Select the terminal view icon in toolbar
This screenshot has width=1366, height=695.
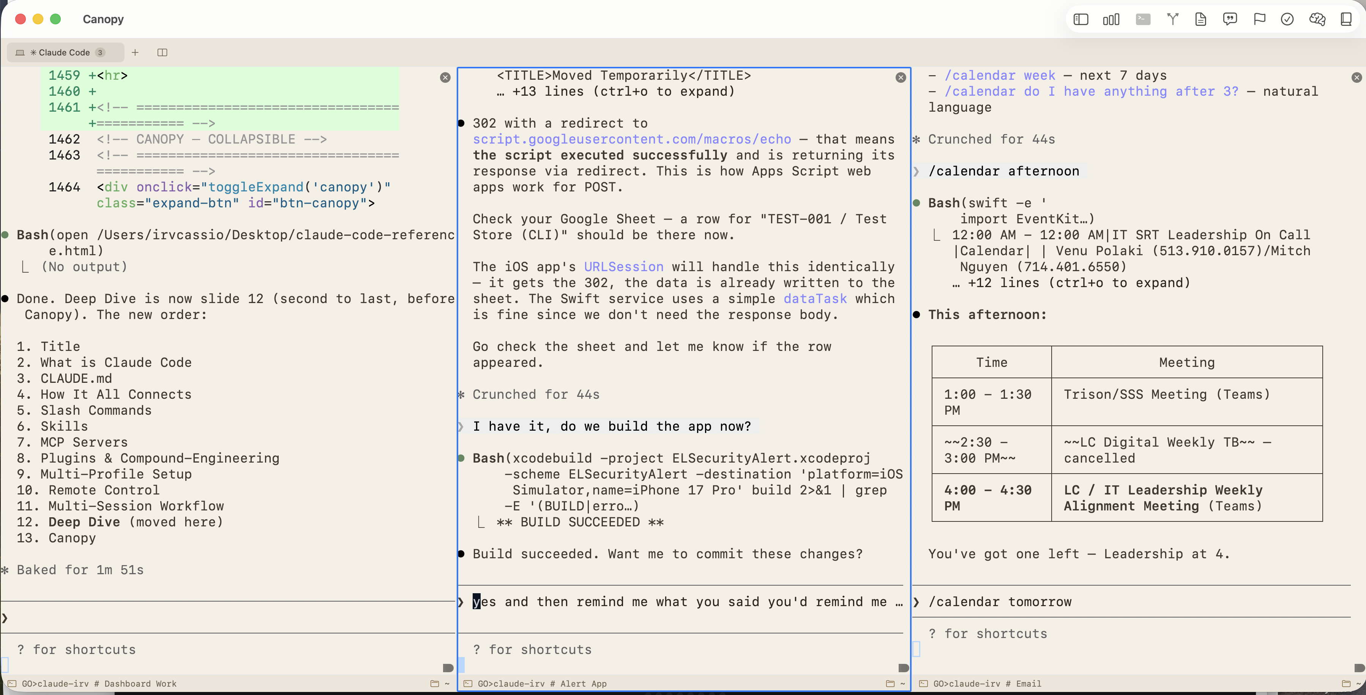(x=1143, y=20)
